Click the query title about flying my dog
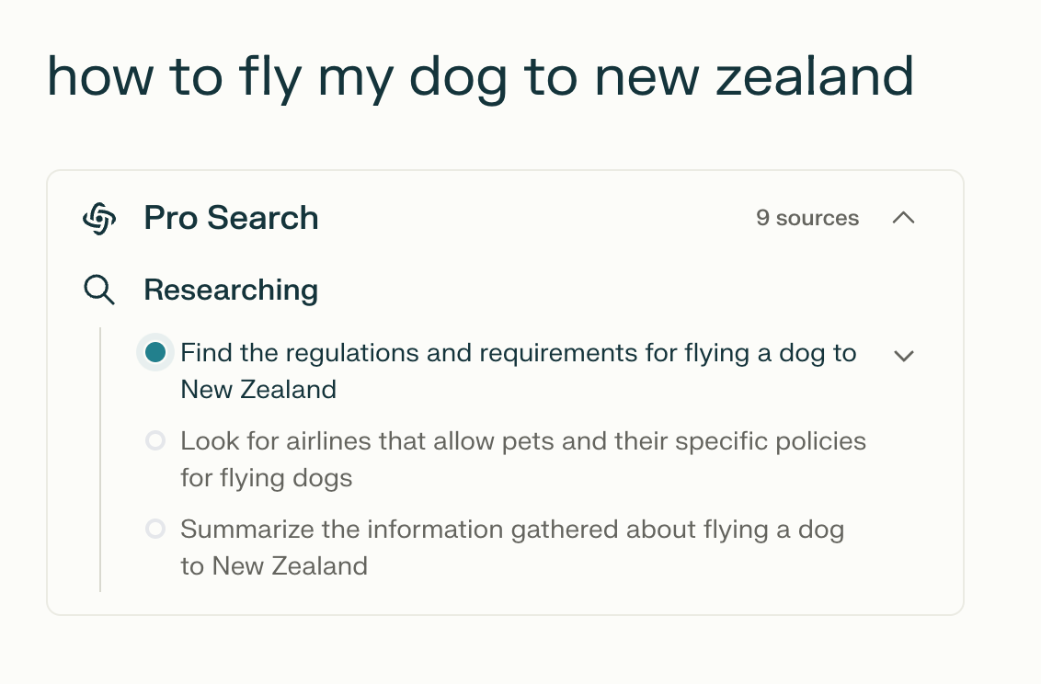Screen dimensions: 1041x684 [481, 78]
